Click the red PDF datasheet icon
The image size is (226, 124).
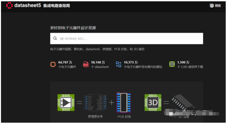[x=86, y=64]
